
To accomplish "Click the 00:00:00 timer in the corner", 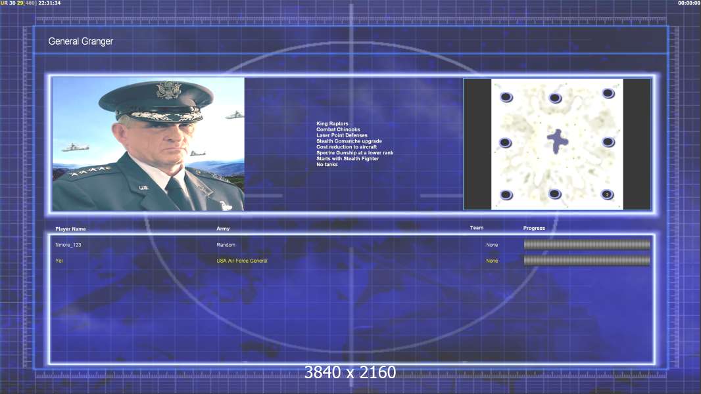I will click(689, 3).
